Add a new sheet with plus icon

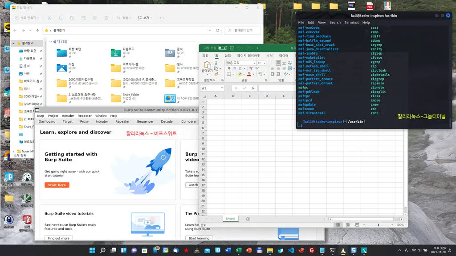point(248,219)
